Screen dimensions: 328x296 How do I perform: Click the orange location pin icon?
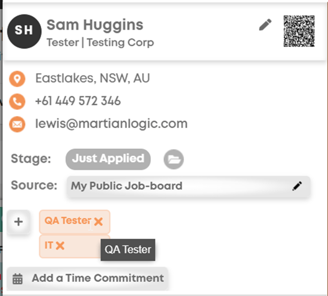17,79
